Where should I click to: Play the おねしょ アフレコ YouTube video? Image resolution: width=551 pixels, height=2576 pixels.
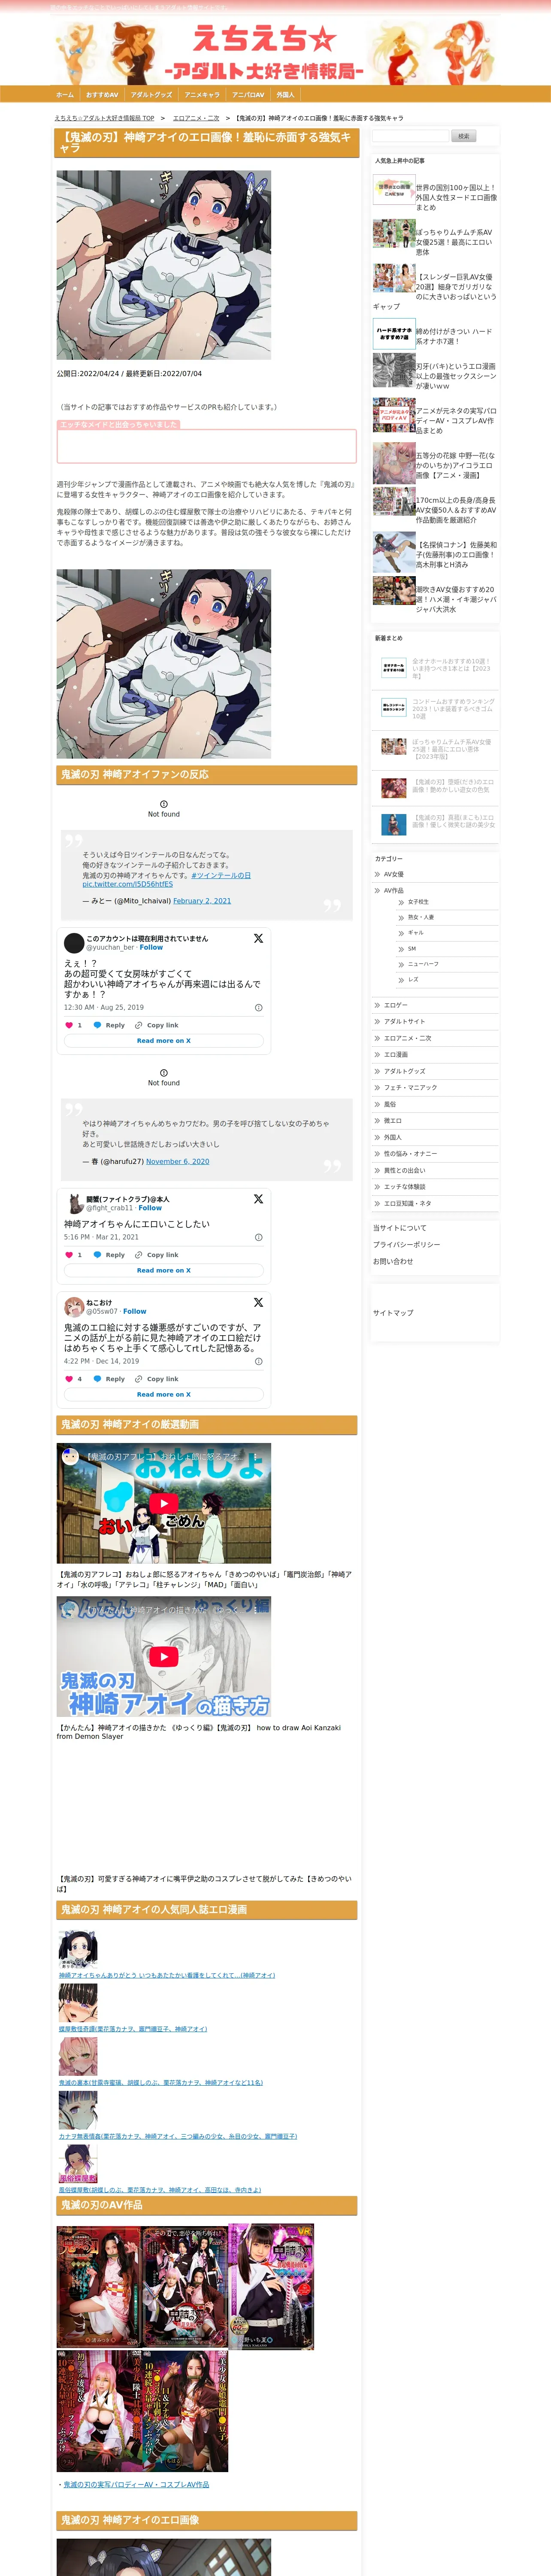[164, 1503]
